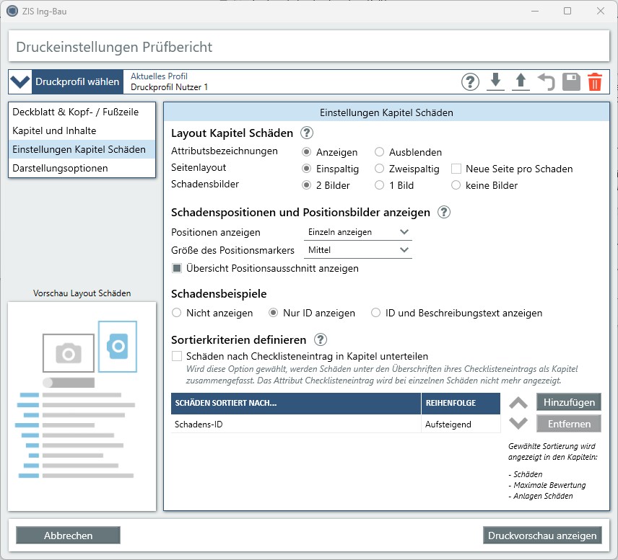Open the Positionen anzeigen dropdown

pos(357,232)
